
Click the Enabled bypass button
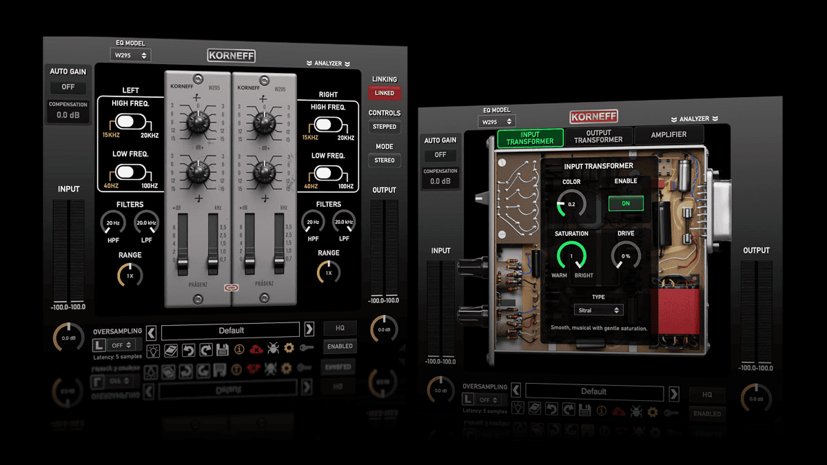click(340, 346)
